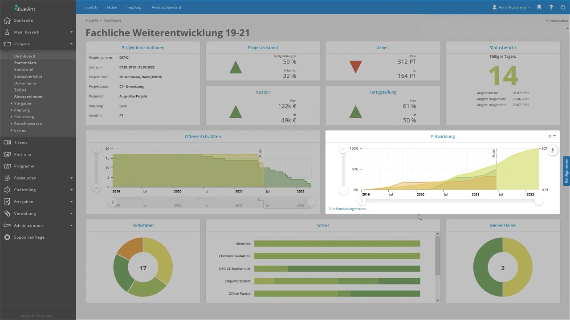Open the Ansicht: Standard menu
Screen dimensions: 570x320
coord(166,8)
